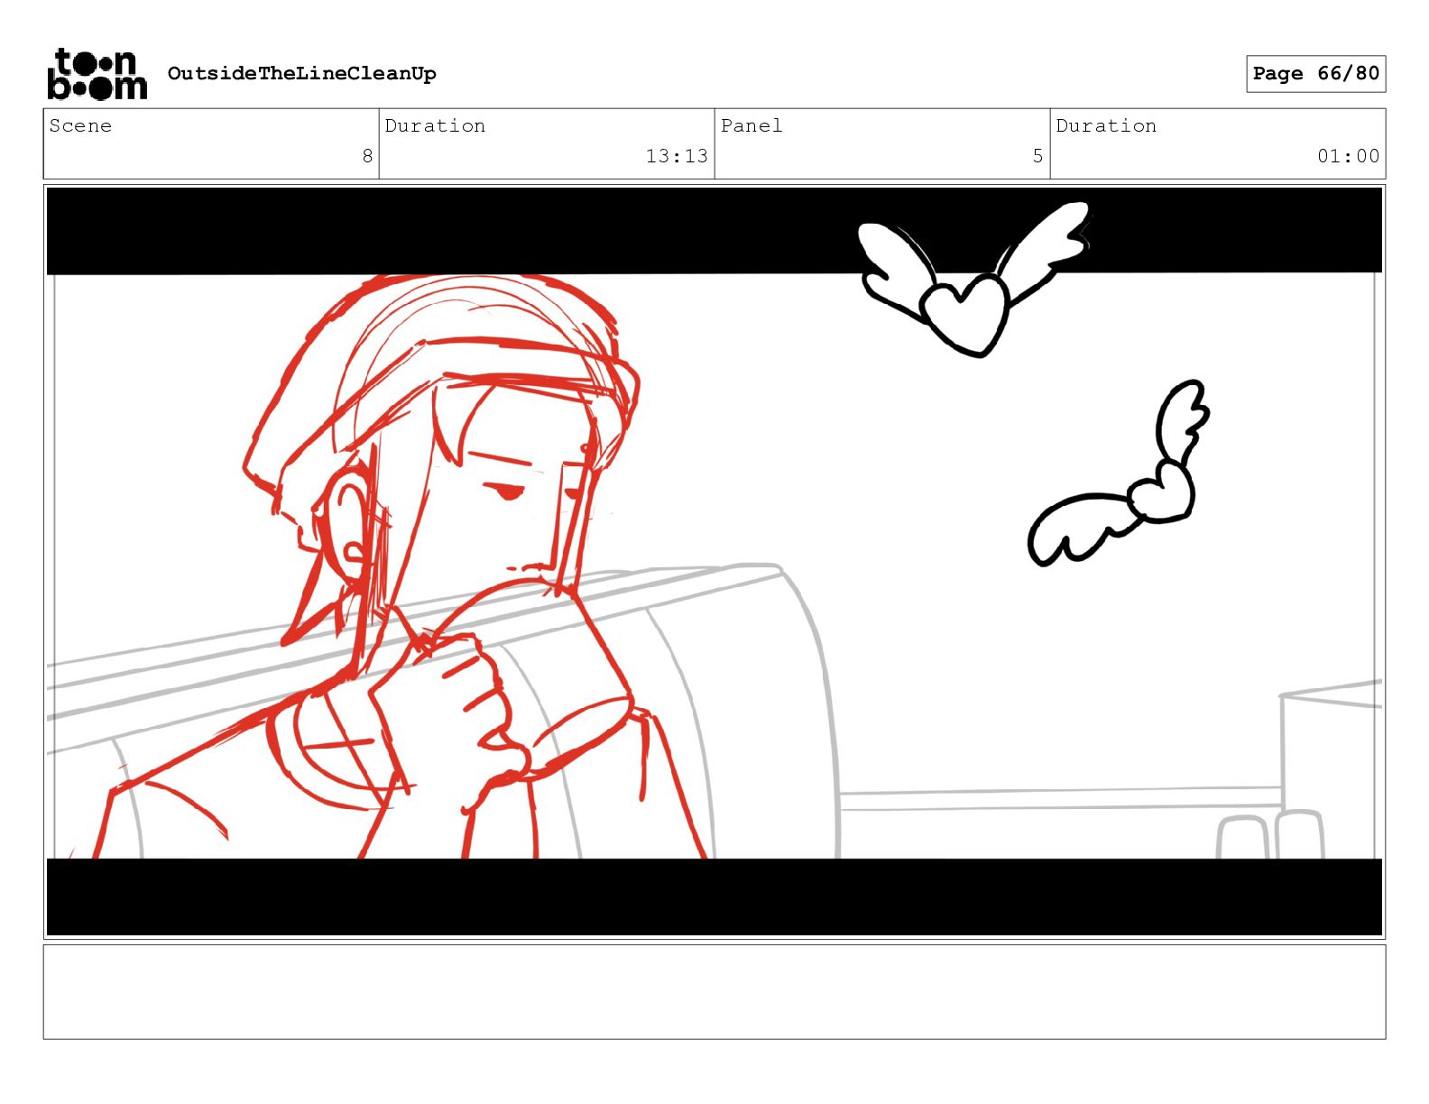The height and width of the screenshot is (1104, 1429).
Task: Click the panel number 5 value
Action: [1037, 156]
